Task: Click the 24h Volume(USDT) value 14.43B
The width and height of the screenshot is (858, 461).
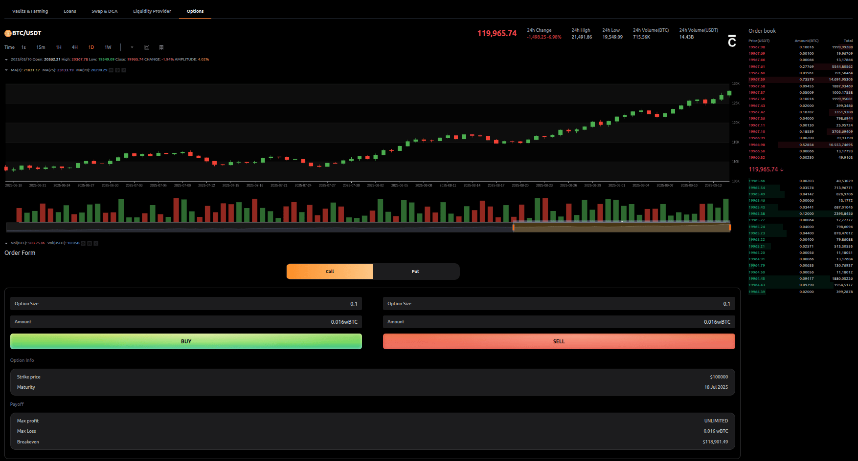Action: tap(686, 37)
